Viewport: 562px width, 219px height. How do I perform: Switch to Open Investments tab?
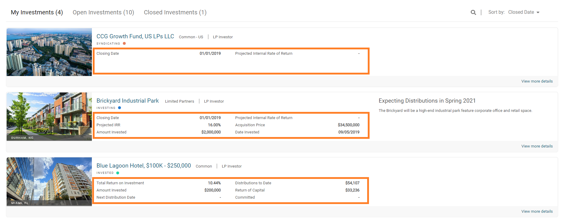[103, 12]
